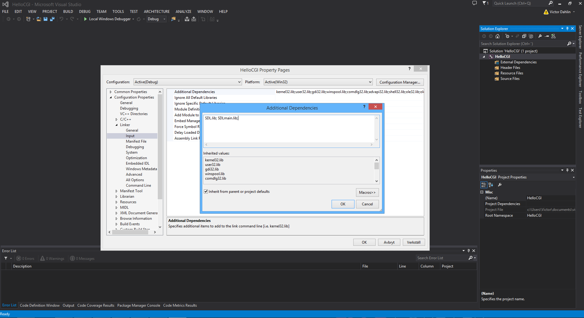Open the PROJECT menu

tap(50, 12)
